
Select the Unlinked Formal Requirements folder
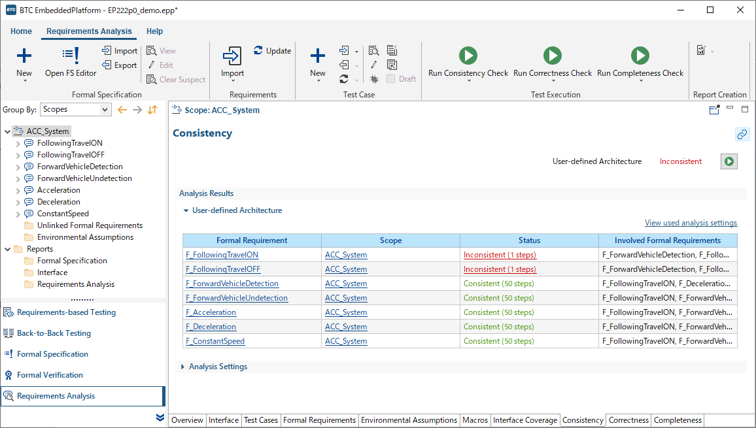point(90,225)
